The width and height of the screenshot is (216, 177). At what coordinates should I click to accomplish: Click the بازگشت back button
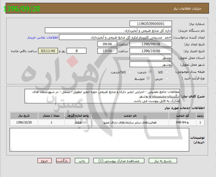63,161
